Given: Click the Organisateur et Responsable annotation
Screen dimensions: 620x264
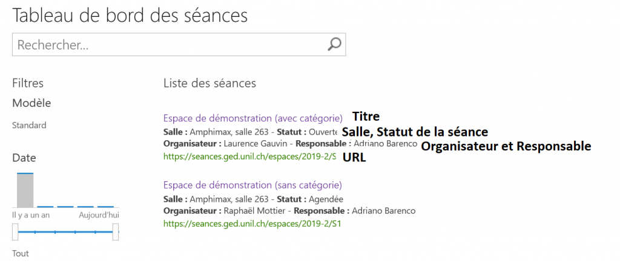Looking at the screenshot, I should pyautogui.click(x=506, y=146).
